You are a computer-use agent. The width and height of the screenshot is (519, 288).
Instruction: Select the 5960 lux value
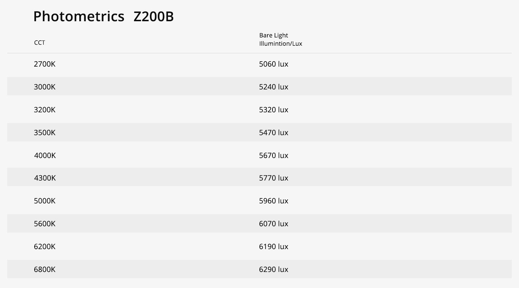tap(274, 201)
